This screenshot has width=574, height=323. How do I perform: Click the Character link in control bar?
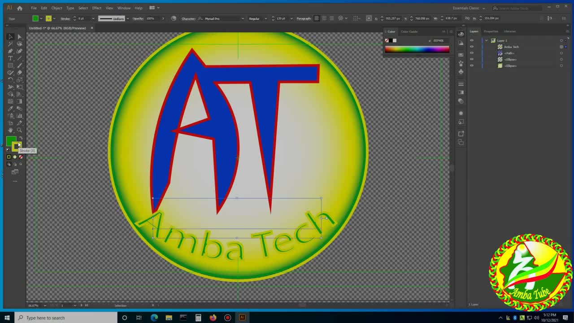(188, 18)
